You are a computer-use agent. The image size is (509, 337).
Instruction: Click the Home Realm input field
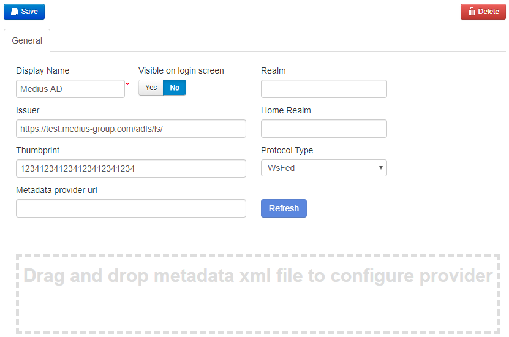tap(324, 129)
